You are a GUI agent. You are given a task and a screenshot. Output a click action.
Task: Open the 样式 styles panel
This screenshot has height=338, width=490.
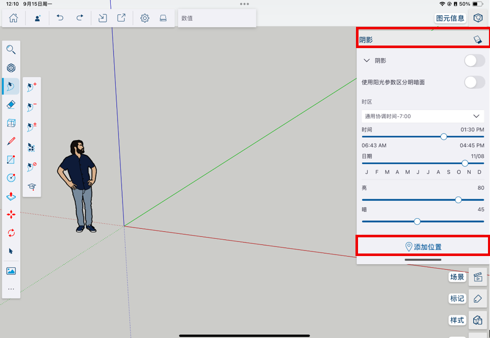(477, 320)
